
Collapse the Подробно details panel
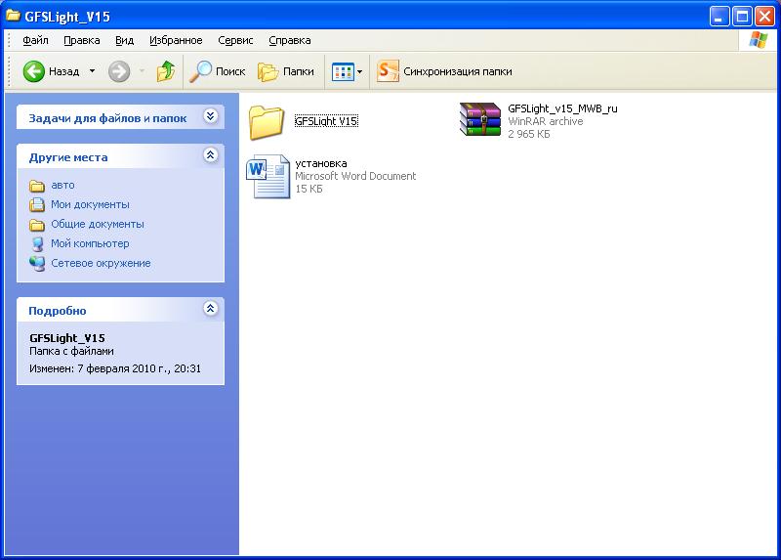(210, 310)
